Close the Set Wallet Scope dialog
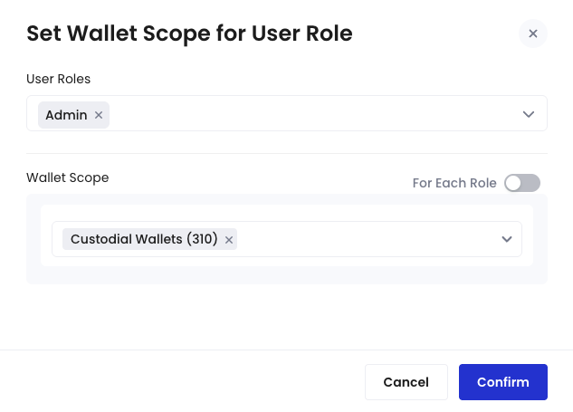This screenshot has height=412, width=573. click(x=532, y=34)
